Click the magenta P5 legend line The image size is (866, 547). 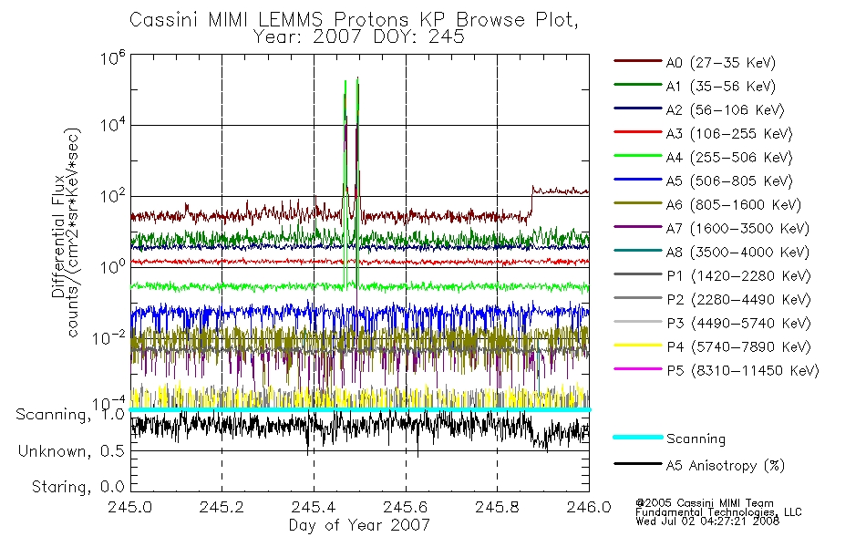click(x=637, y=368)
